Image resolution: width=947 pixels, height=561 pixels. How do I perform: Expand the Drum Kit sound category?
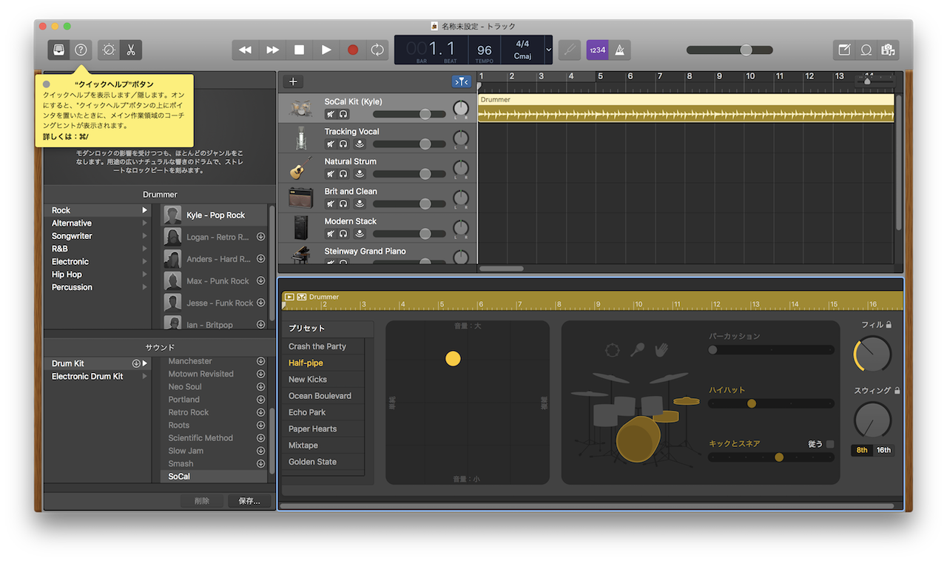pyautogui.click(x=145, y=363)
